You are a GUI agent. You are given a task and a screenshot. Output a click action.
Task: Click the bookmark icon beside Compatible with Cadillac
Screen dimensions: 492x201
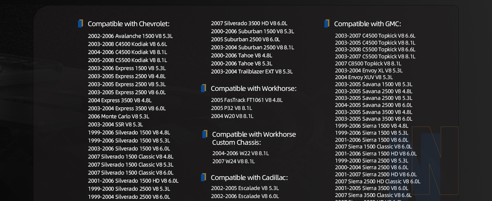click(x=203, y=177)
